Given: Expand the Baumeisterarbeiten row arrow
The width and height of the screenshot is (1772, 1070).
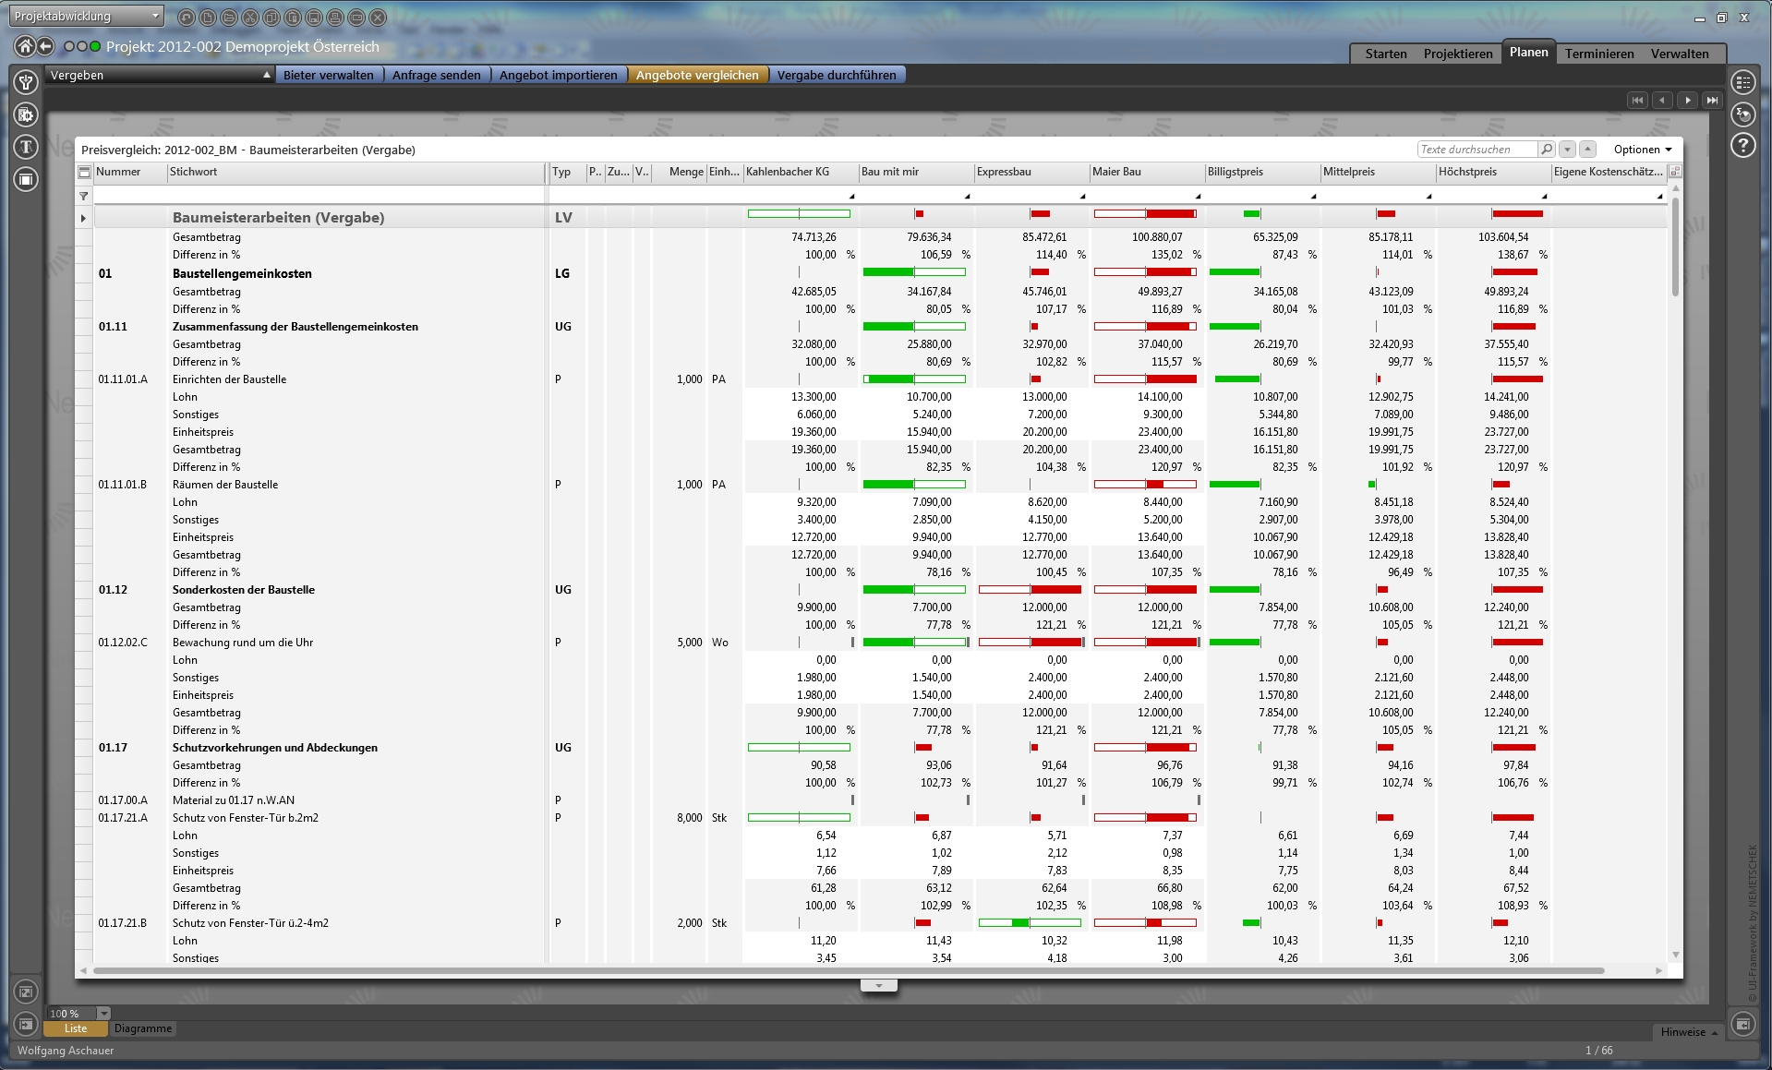Looking at the screenshot, I should (84, 218).
